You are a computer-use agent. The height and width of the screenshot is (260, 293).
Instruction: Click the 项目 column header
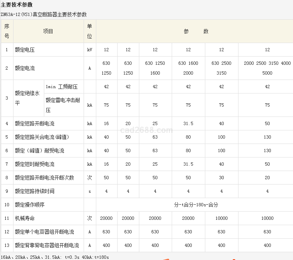[48, 31]
